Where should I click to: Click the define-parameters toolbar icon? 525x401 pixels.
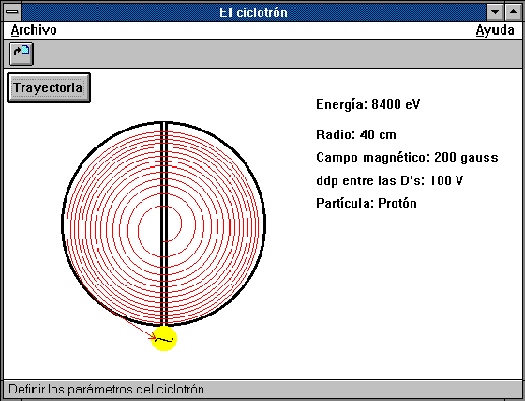pyautogui.click(x=22, y=54)
